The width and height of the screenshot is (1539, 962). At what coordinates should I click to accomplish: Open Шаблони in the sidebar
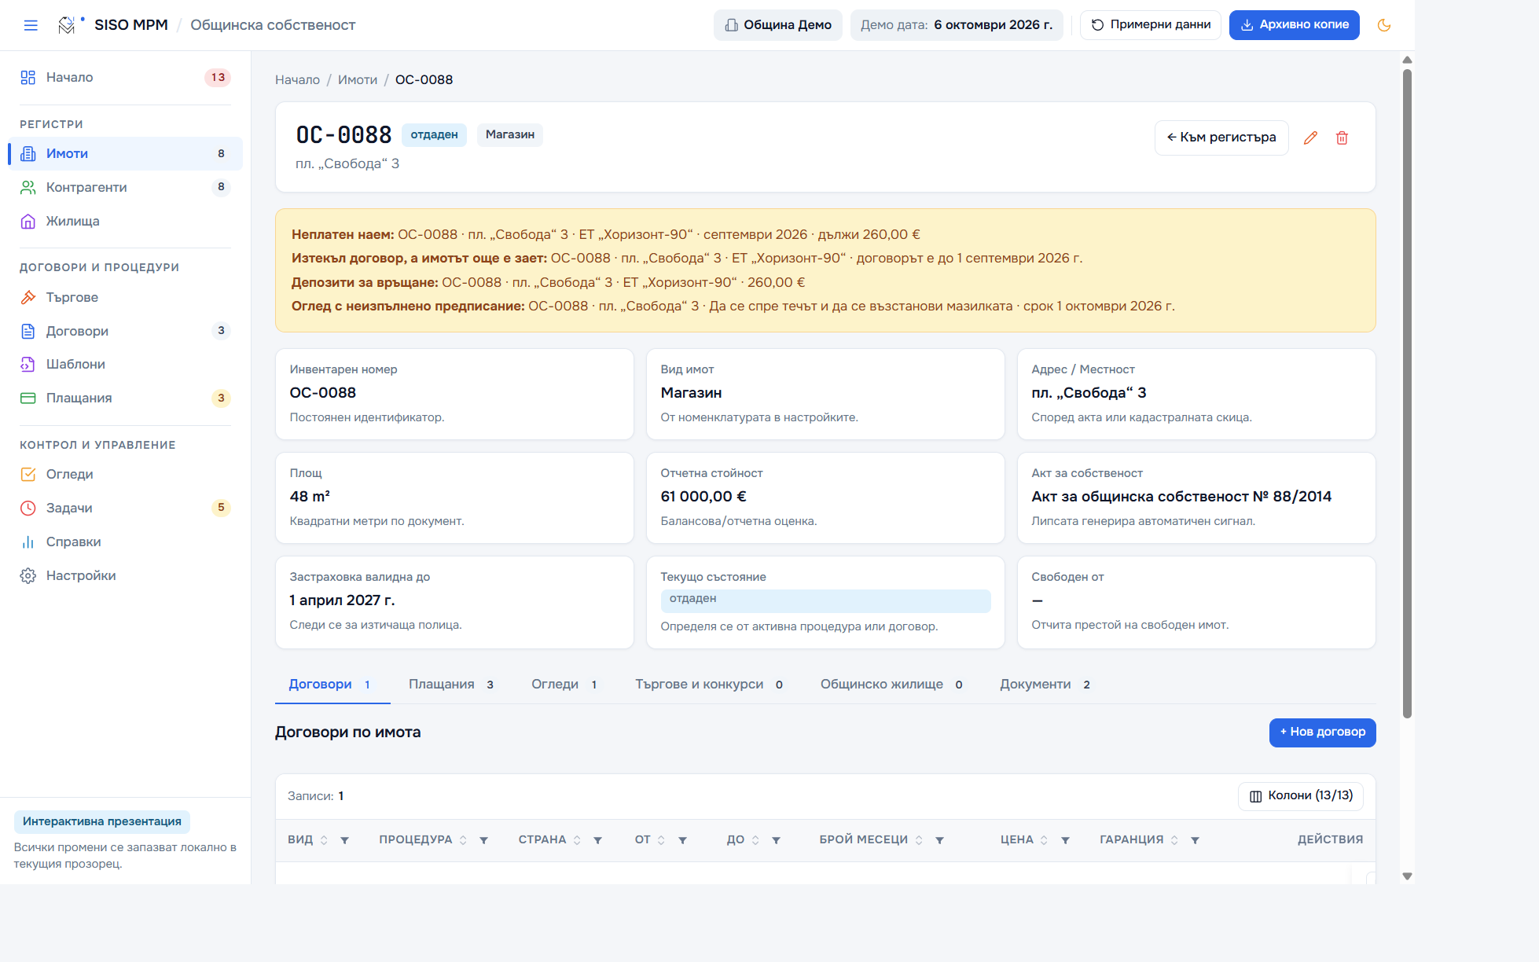point(125,364)
